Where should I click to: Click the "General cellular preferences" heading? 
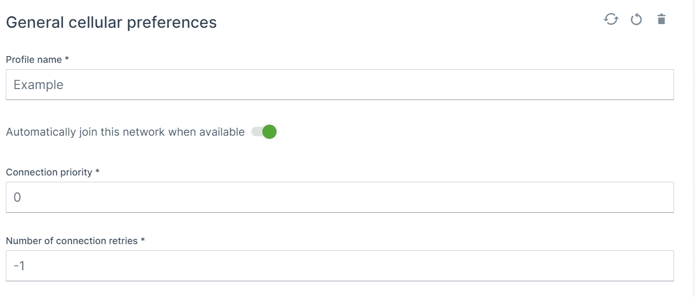(111, 23)
